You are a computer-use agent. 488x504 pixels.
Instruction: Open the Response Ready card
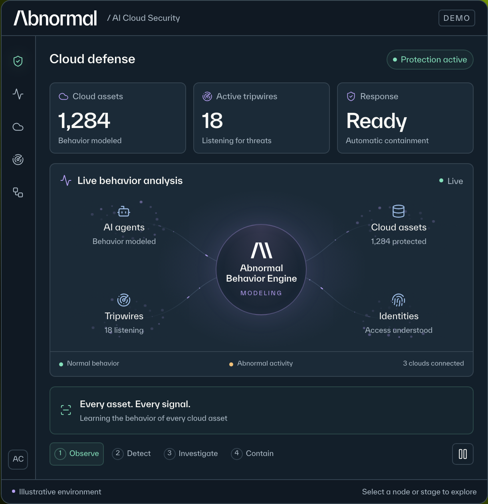click(x=405, y=118)
